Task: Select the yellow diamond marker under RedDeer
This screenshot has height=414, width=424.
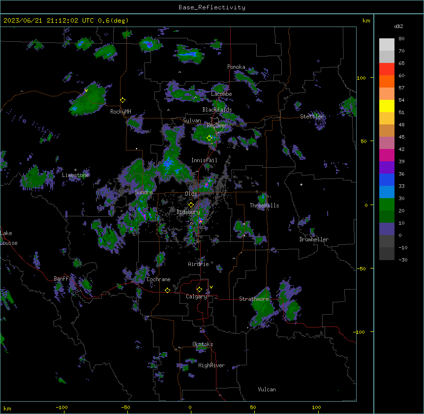Action: (x=210, y=138)
